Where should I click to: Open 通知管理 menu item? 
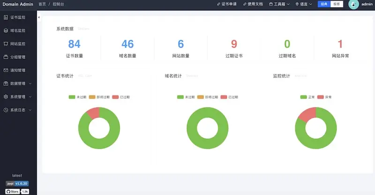[18, 70]
